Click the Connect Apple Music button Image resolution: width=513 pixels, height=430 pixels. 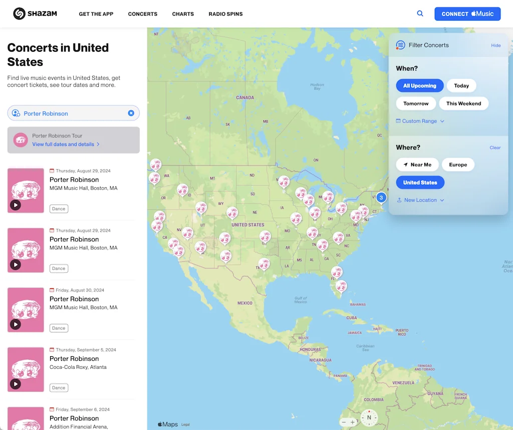[x=467, y=14]
